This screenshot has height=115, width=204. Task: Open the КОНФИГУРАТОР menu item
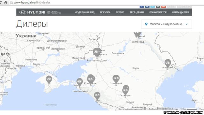coord(158,12)
